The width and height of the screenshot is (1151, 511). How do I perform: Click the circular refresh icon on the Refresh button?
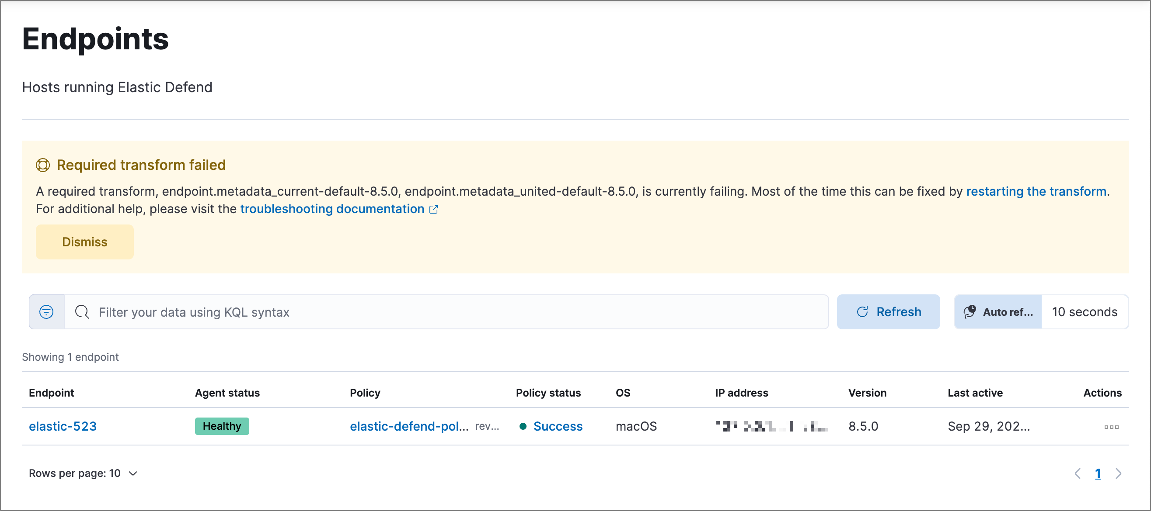863,311
